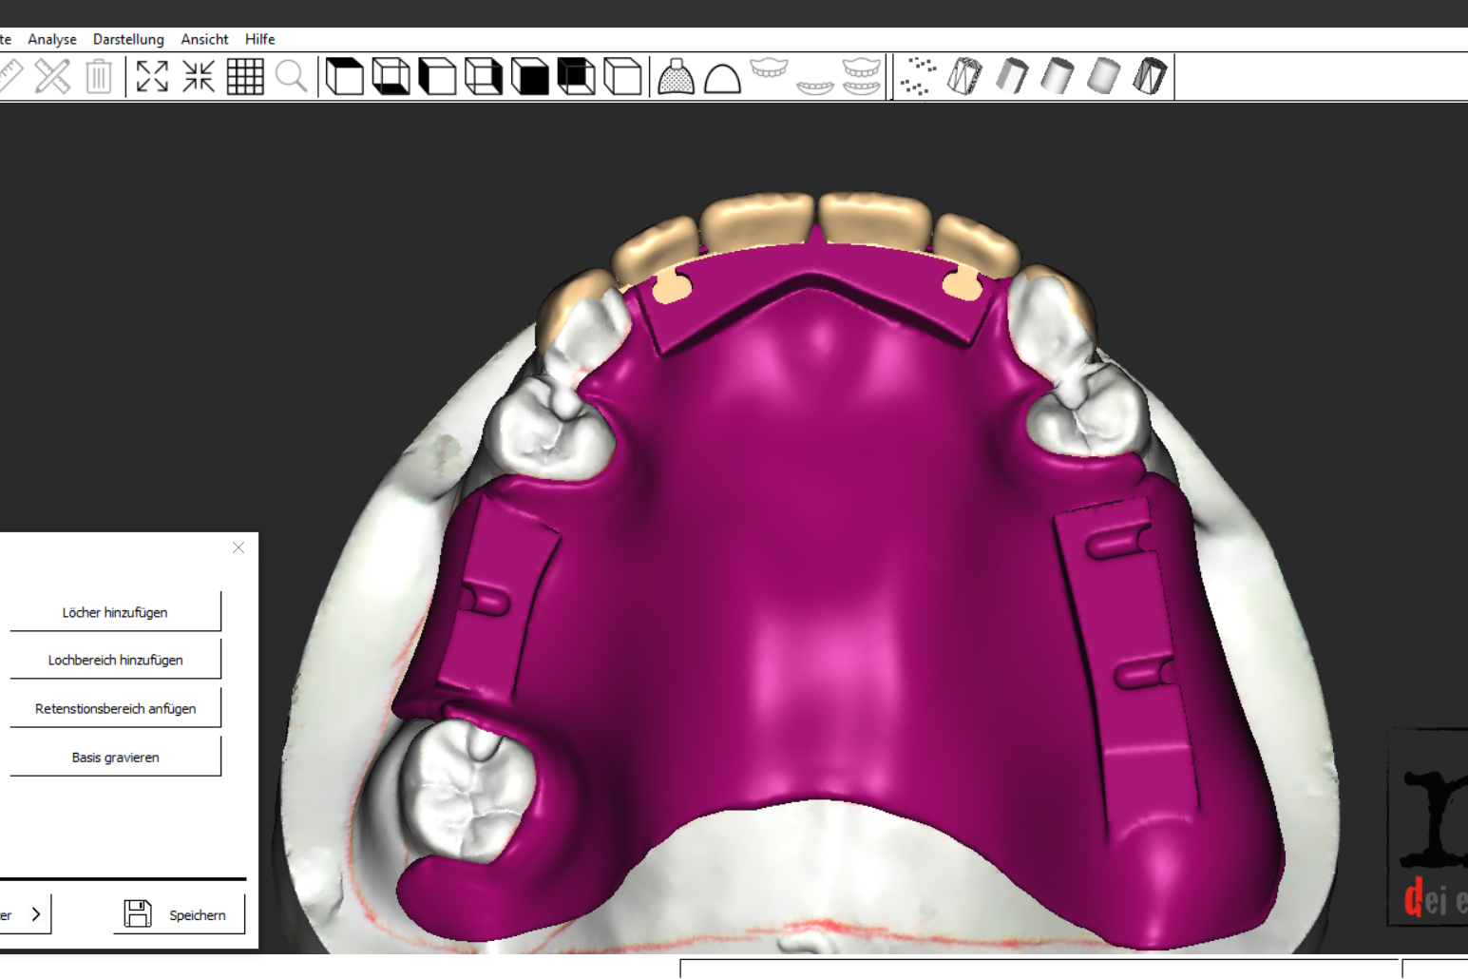Select the shaded cylinder with mesh edges mode
This screenshot has width=1468, height=979.
click(1151, 76)
